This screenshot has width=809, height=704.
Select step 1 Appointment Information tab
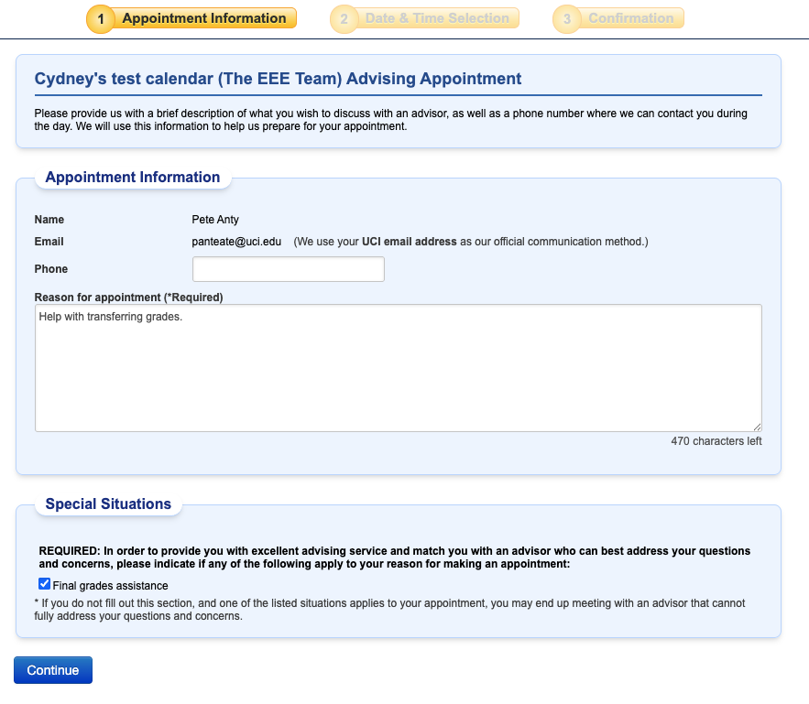point(191,18)
